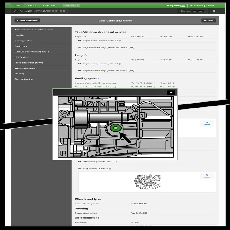
Task: Click VW G 004 000 power steering fluid
Action: [139, 213]
